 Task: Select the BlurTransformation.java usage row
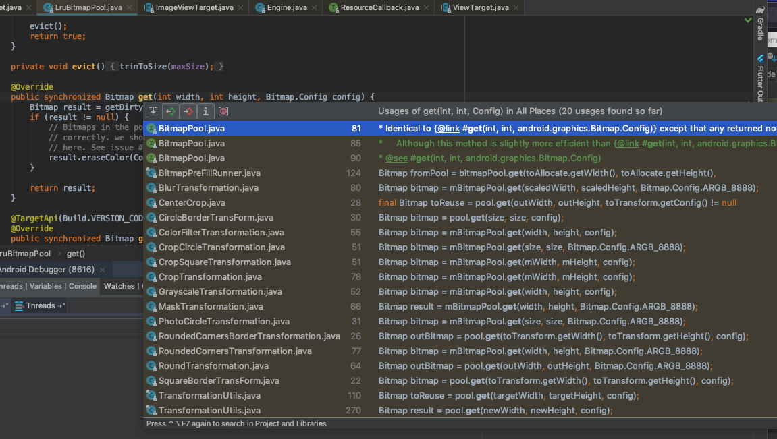coord(209,187)
